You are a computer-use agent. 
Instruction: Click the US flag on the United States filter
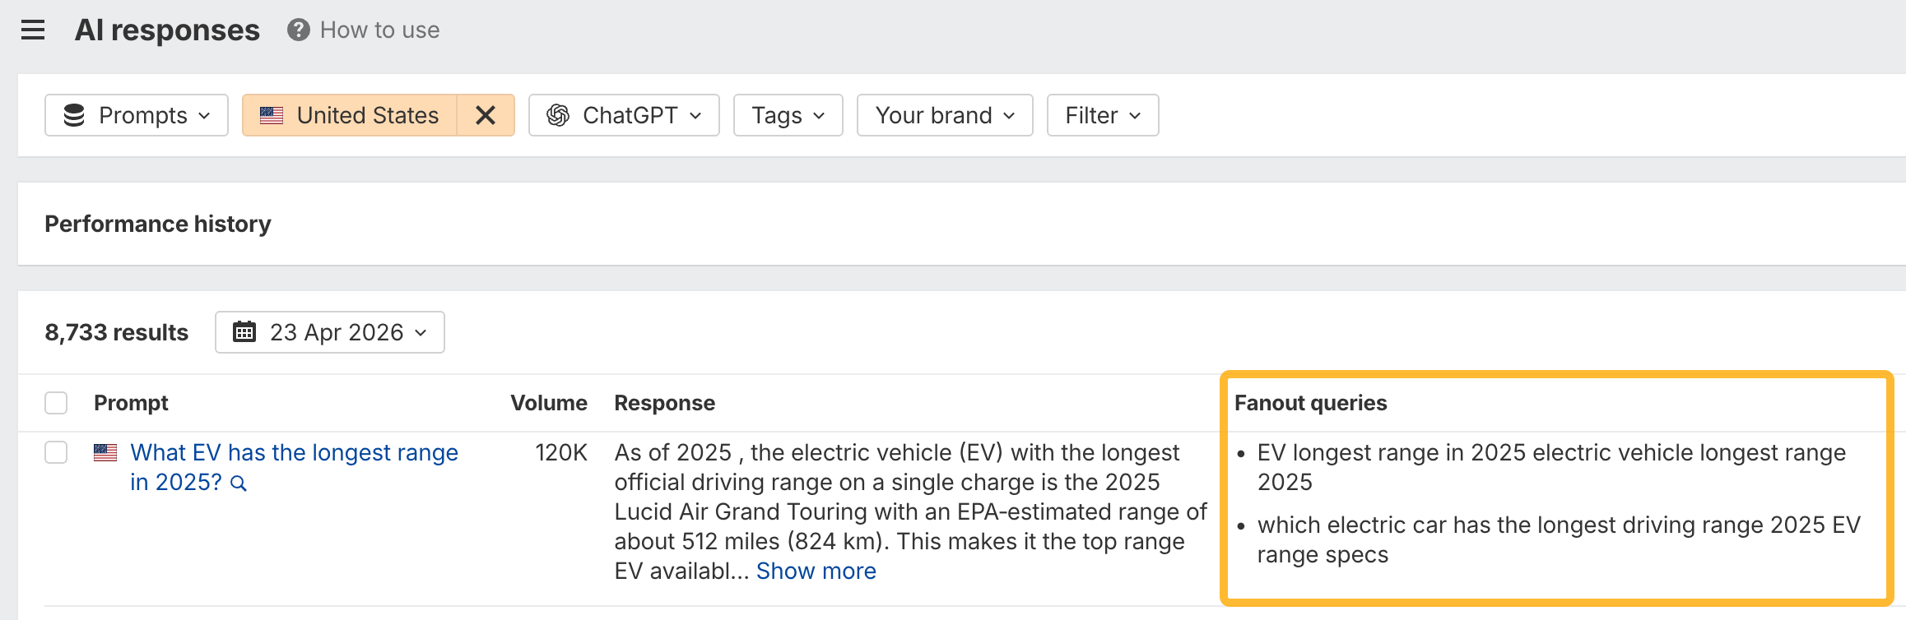pyautogui.click(x=272, y=115)
